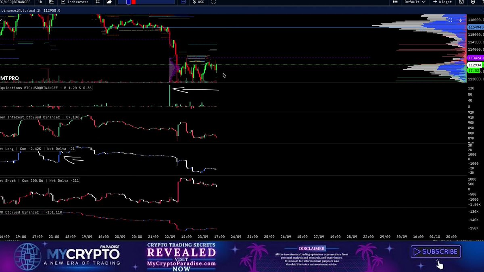Viewport: 484px width, 272px height.
Task: Open the Indicators menu
Action: [x=75, y=2]
